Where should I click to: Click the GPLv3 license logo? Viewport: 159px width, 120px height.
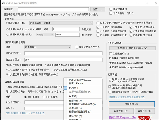[x=147, y=117]
